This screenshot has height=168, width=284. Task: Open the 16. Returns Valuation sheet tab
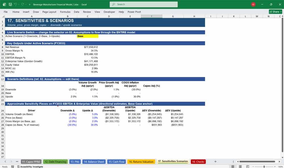coord(141,162)
